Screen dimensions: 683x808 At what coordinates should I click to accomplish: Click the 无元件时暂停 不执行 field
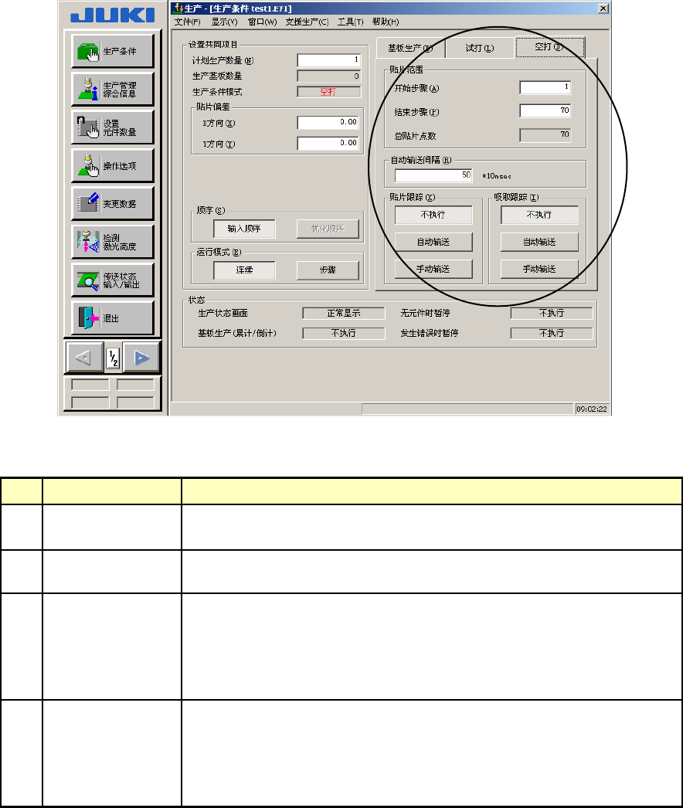point(552,314)
